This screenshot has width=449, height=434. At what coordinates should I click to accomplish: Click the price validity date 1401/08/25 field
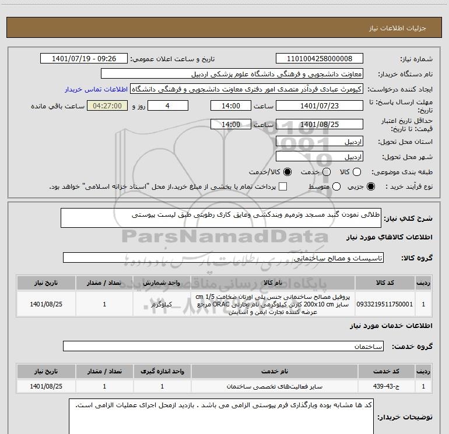coord(320,124)
